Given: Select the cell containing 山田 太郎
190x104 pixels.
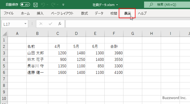Looking at the screenshot, I should point(37,53).
